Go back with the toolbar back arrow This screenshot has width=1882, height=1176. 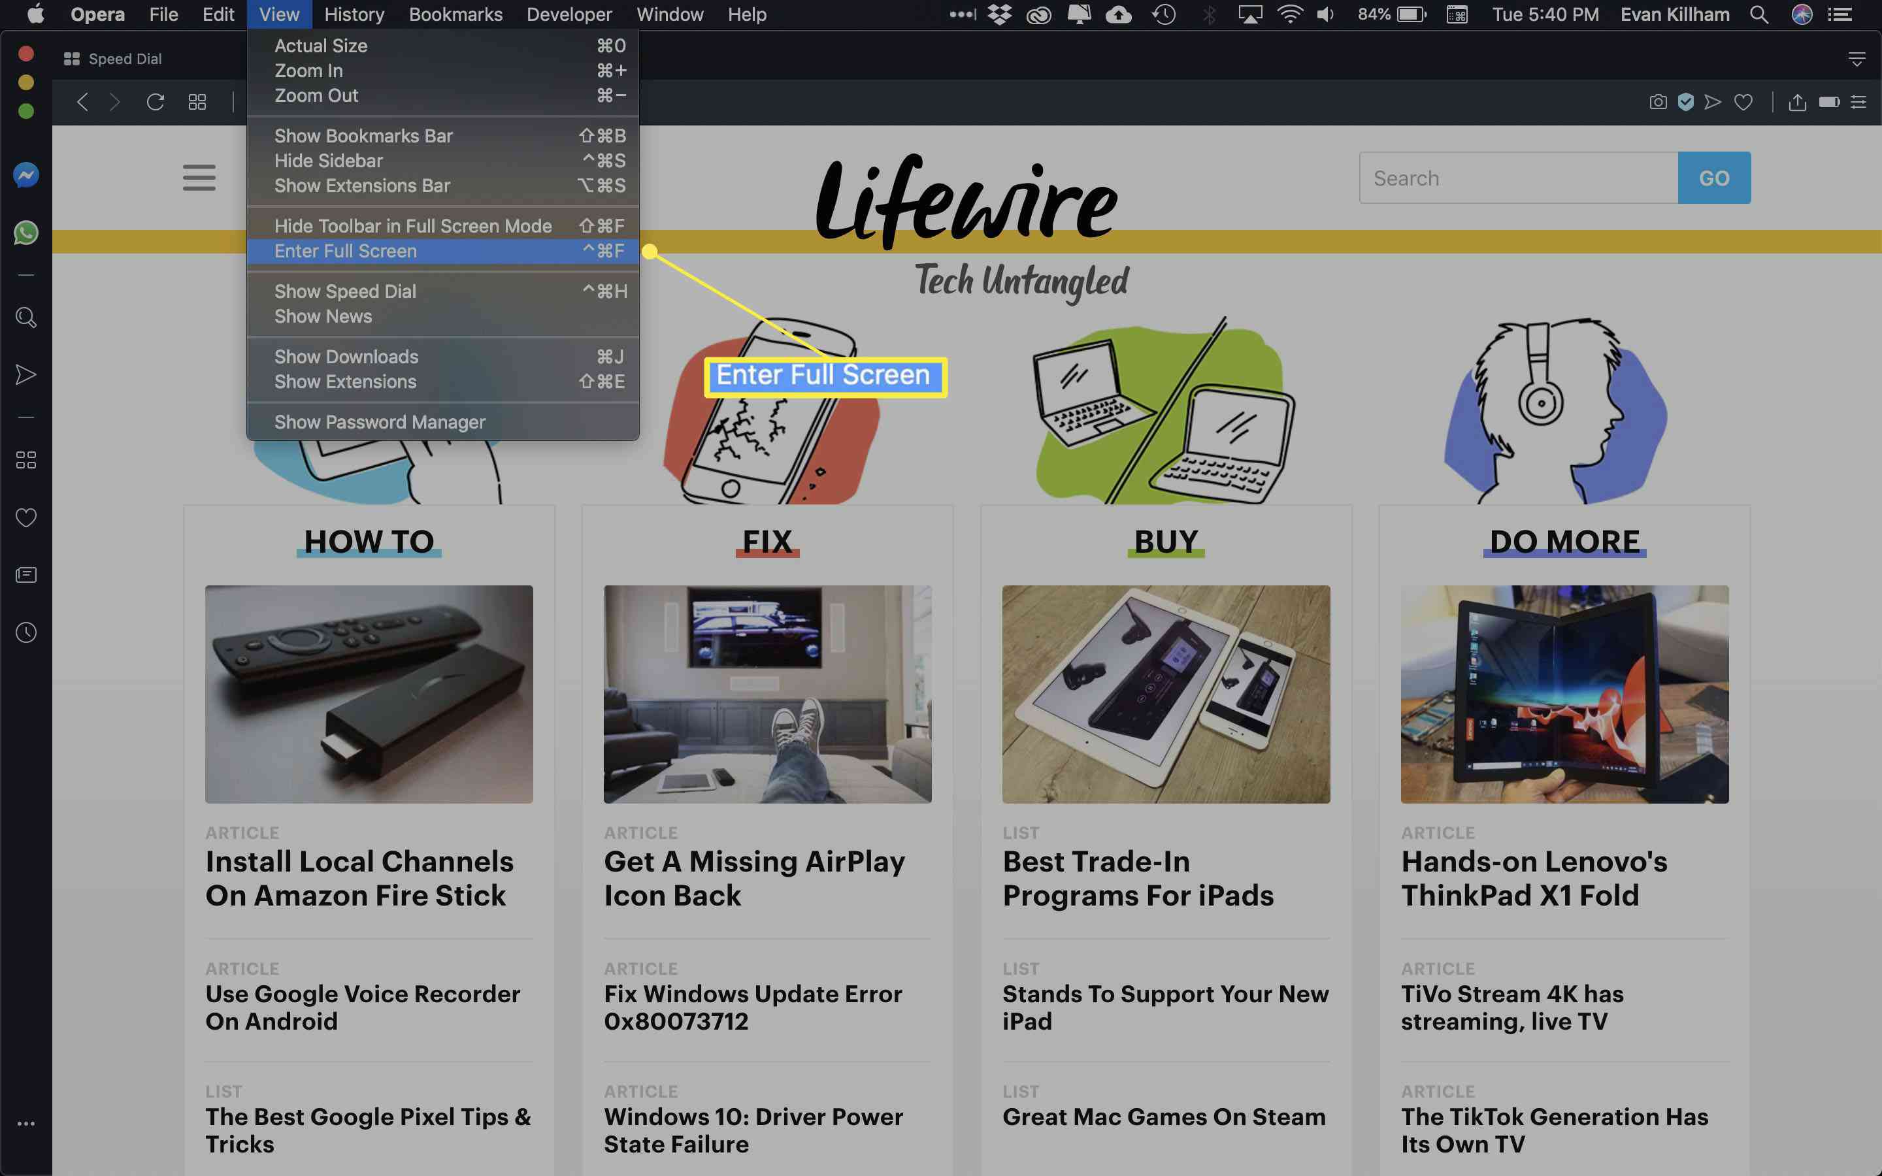[x=82, y=102]
